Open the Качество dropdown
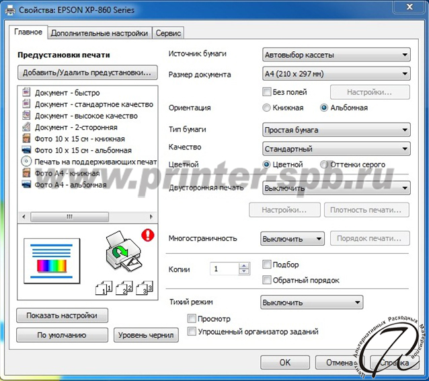This screenshot has height=381, width=429. click(336, 149)
